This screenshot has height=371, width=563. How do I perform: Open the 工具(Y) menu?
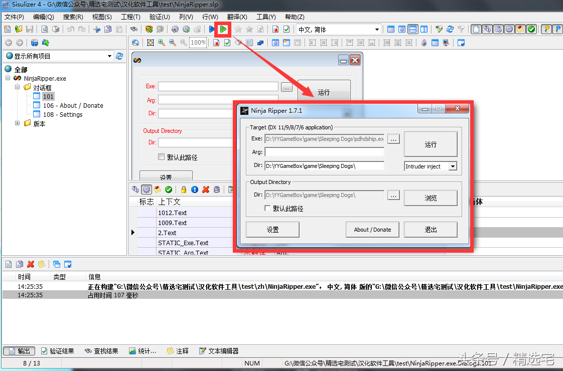click(266, 17)
